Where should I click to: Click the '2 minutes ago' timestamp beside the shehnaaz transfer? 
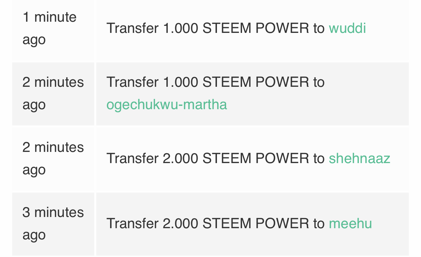click(53, 158)
